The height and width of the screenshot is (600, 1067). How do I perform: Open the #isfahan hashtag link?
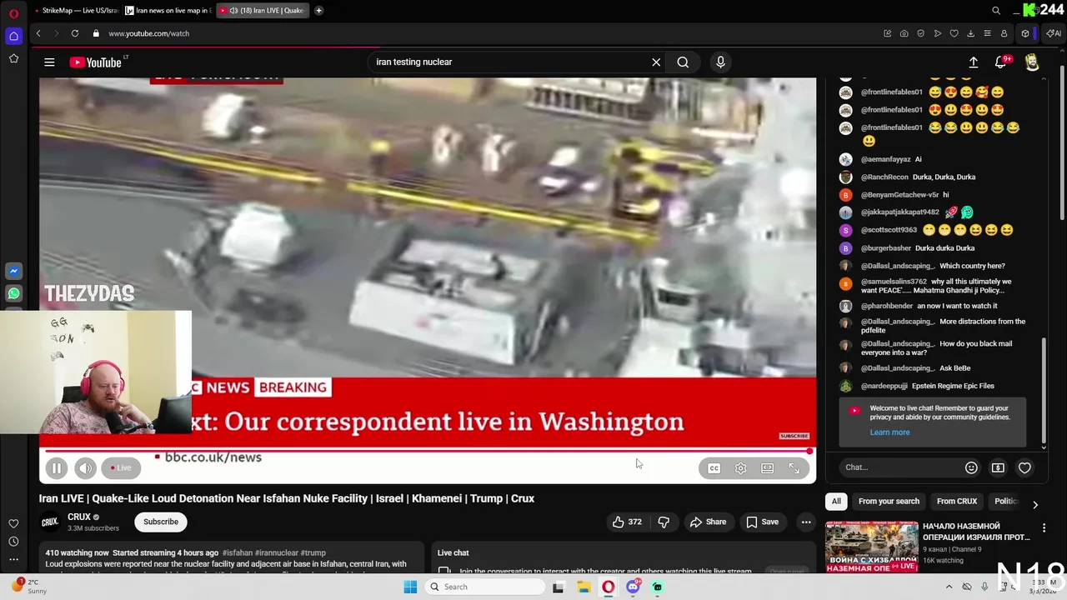tap(238, 552)
